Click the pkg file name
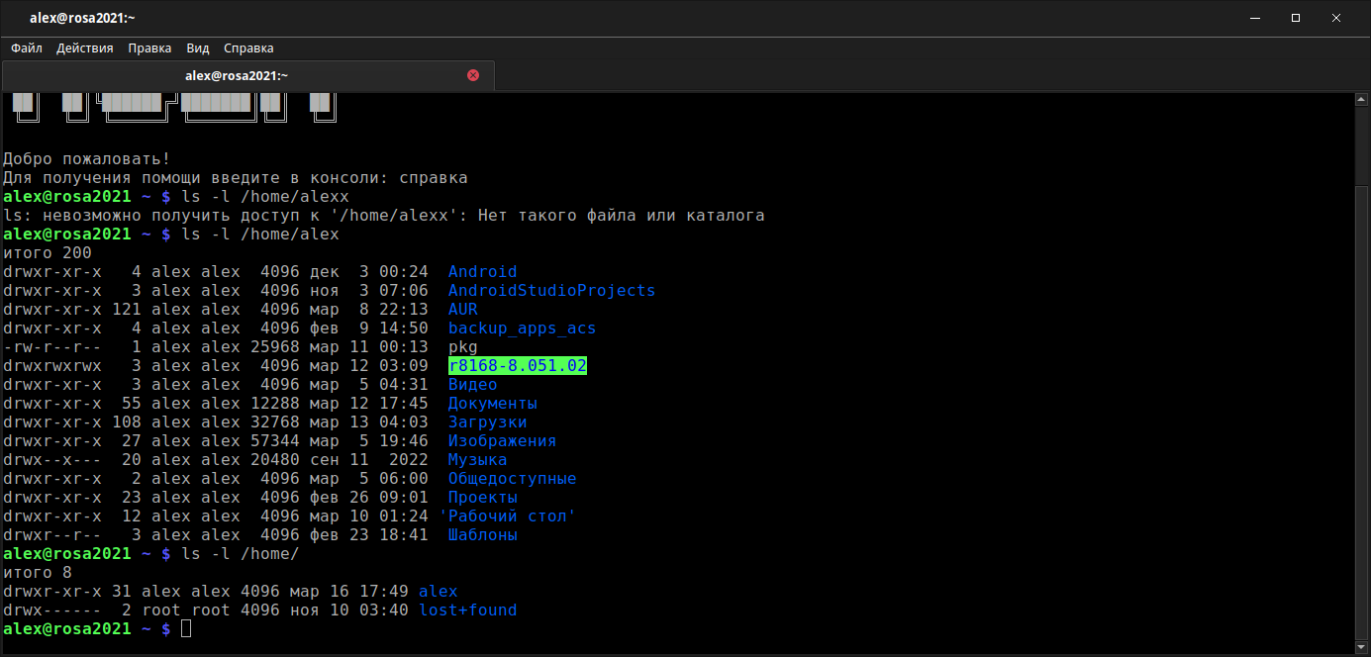1371x657 pixels. pos(463,346)
